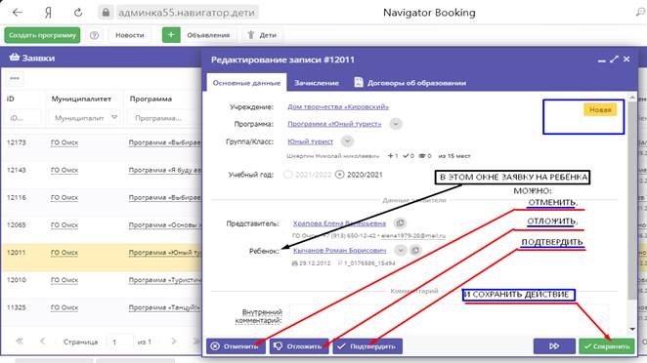Go back with browser back arrow

tap(18, 13)
